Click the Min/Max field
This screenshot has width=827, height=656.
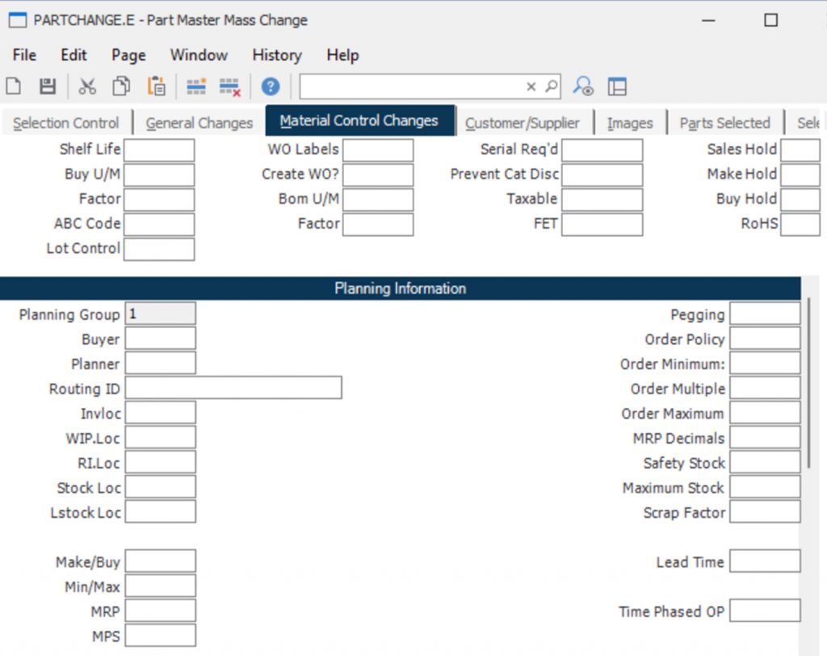(x=161, y=587)
